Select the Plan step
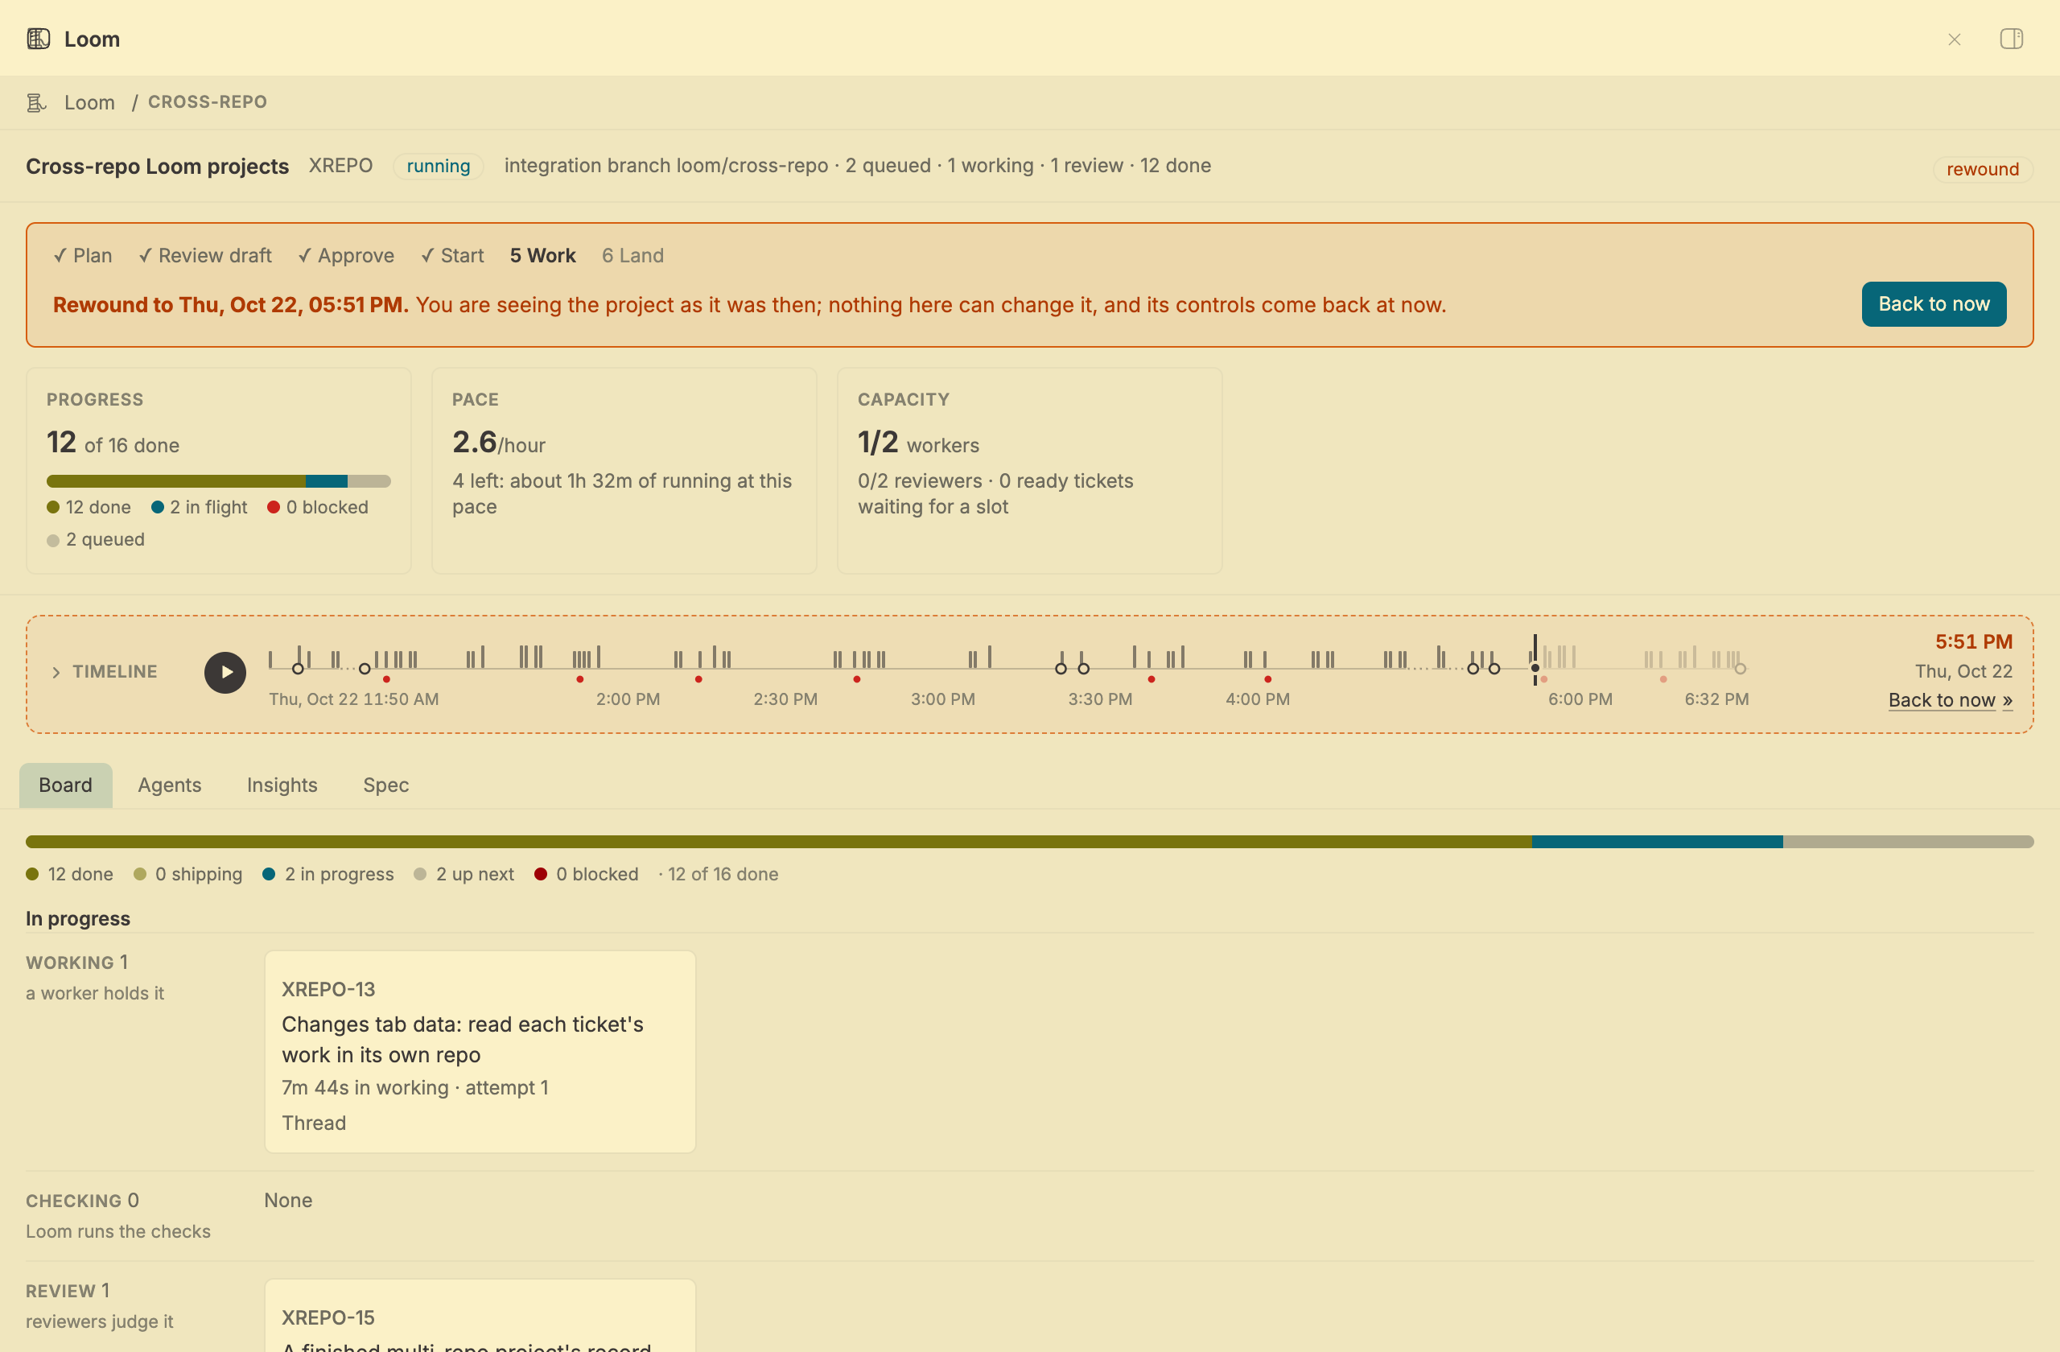This screenshot has width=2060, height=1352. click(83, 255)
